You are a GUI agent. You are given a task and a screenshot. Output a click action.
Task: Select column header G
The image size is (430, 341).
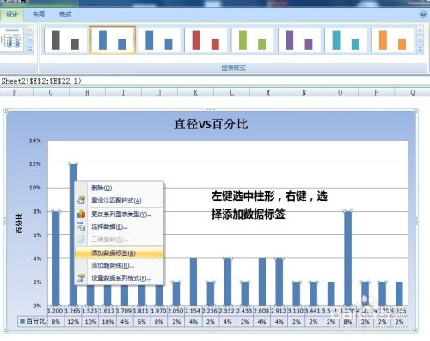pos(51,92)
